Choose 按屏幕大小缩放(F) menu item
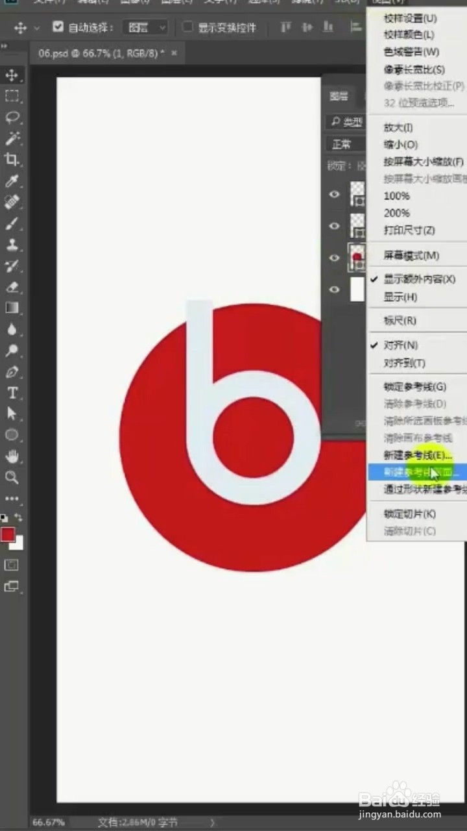The image size is (467, 831). click(x=417, y=162)
